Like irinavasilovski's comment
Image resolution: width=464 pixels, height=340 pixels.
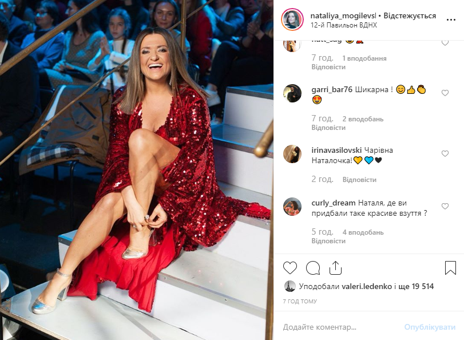[x=445, y=154]
